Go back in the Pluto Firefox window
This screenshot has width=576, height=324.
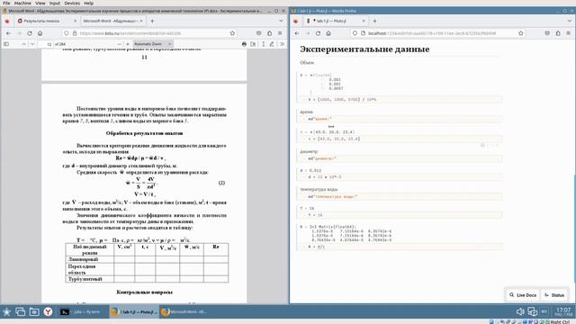tap(297, 33)
